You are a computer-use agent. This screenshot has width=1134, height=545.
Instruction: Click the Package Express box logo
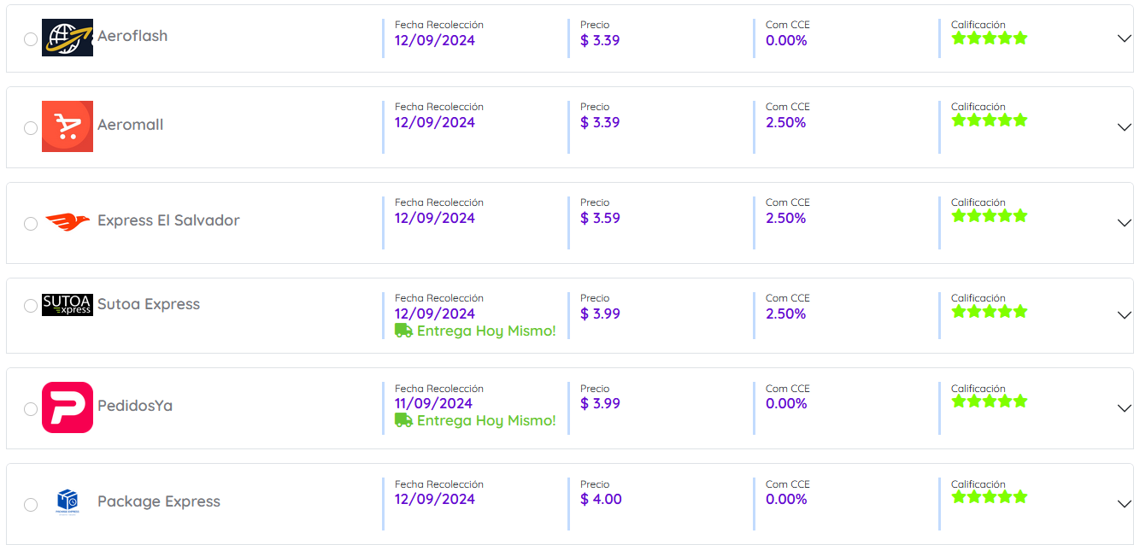click(x=68, y=501)
